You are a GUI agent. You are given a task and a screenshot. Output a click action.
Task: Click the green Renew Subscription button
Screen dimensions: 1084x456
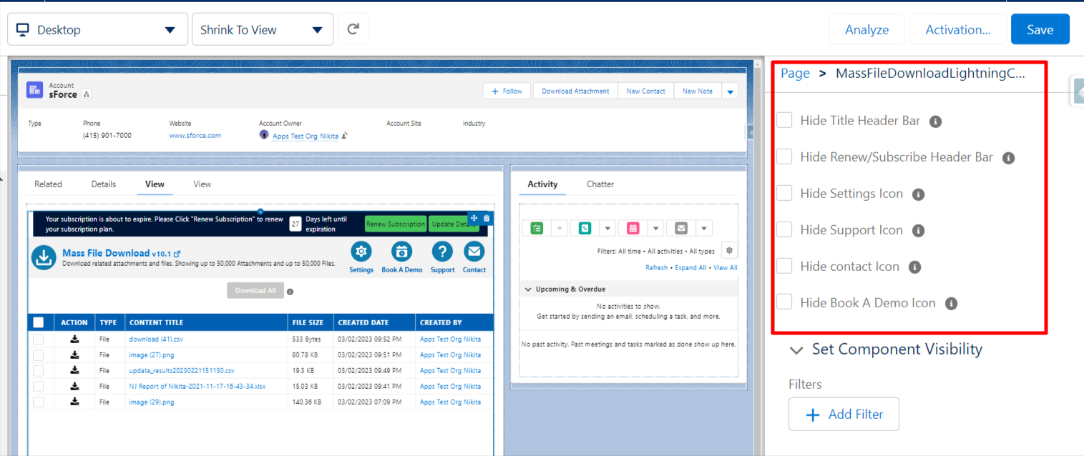[x=396, y=224]
